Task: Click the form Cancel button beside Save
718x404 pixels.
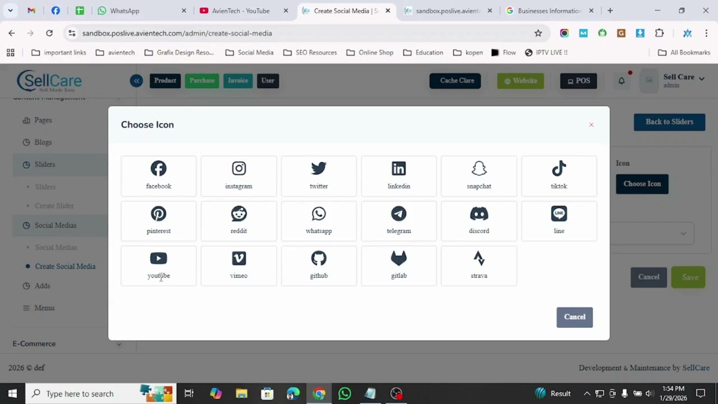Action: pyautogui.click(x=648, y=277)
